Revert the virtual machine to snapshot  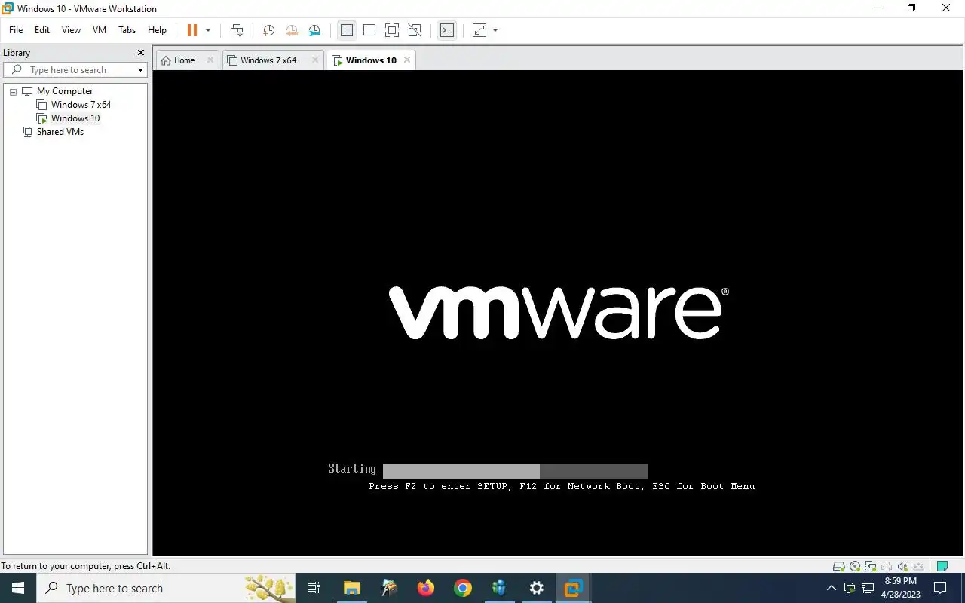coord(292,30)
